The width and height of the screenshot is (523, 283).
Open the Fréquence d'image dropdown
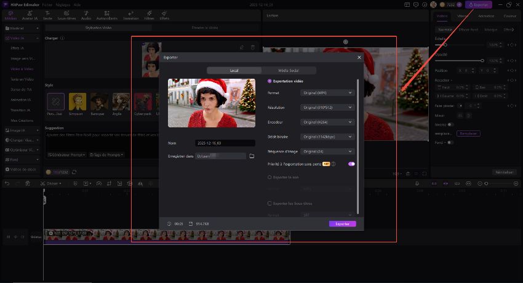click(x=327, y=151)
